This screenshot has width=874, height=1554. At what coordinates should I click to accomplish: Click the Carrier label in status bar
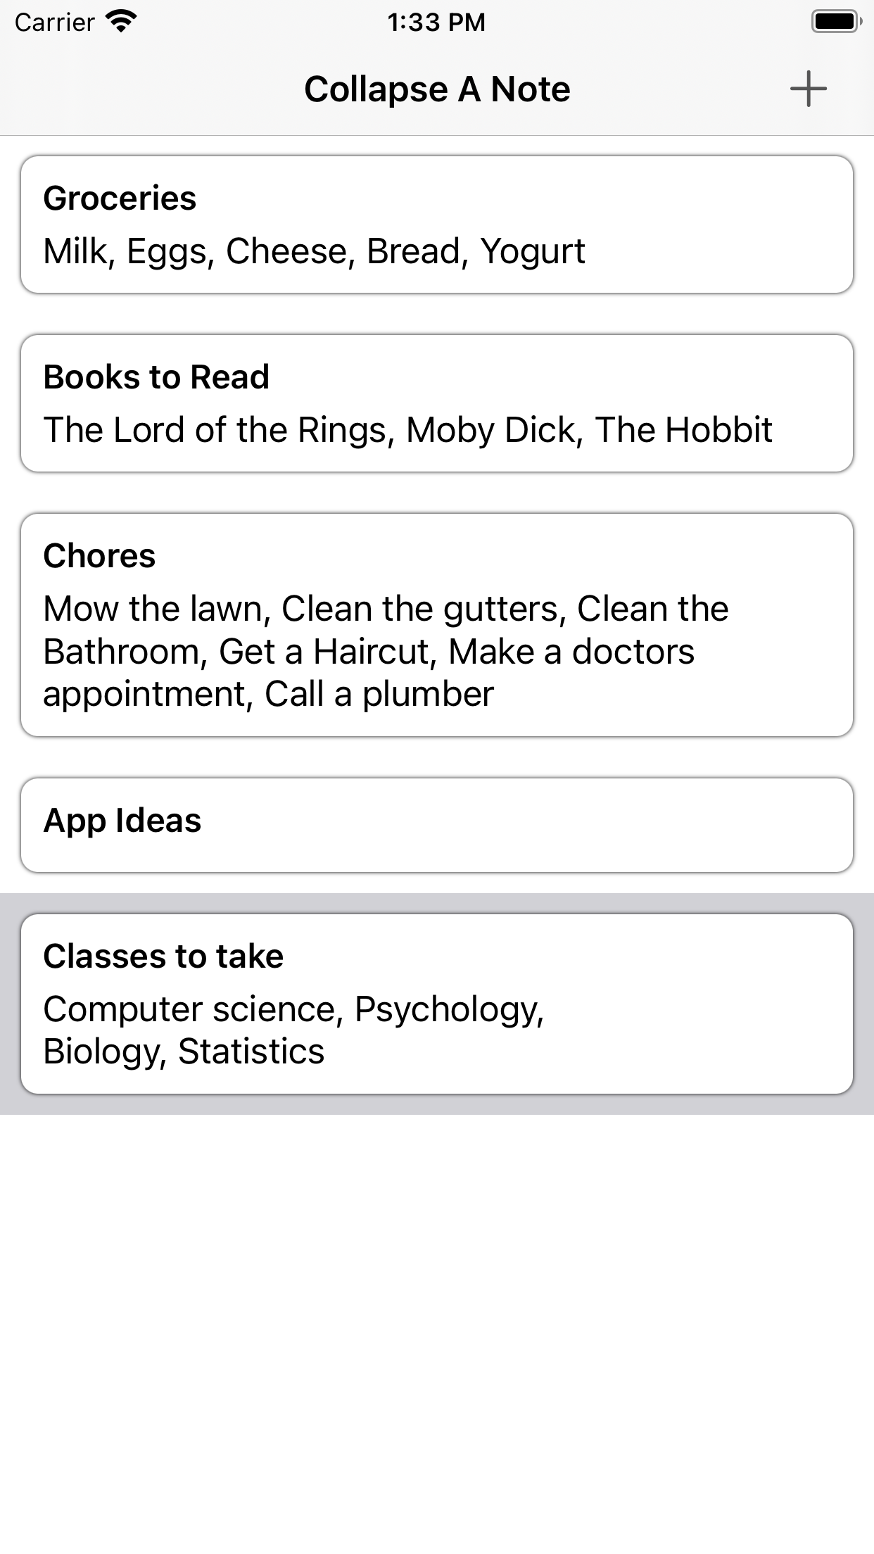coord(54,23)
